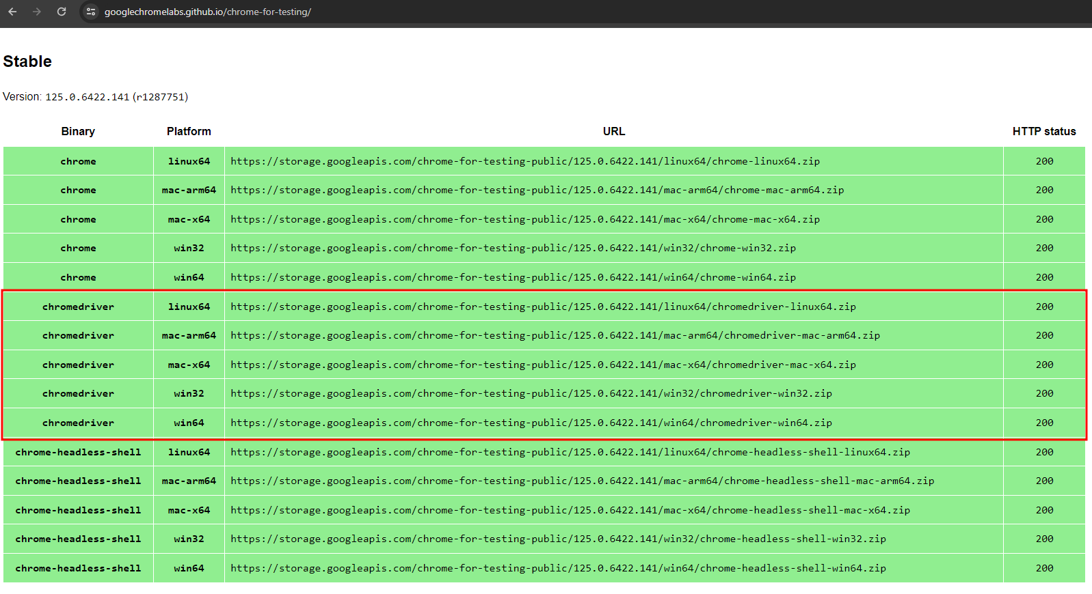Click the browser forward arrow

[37, 12]
